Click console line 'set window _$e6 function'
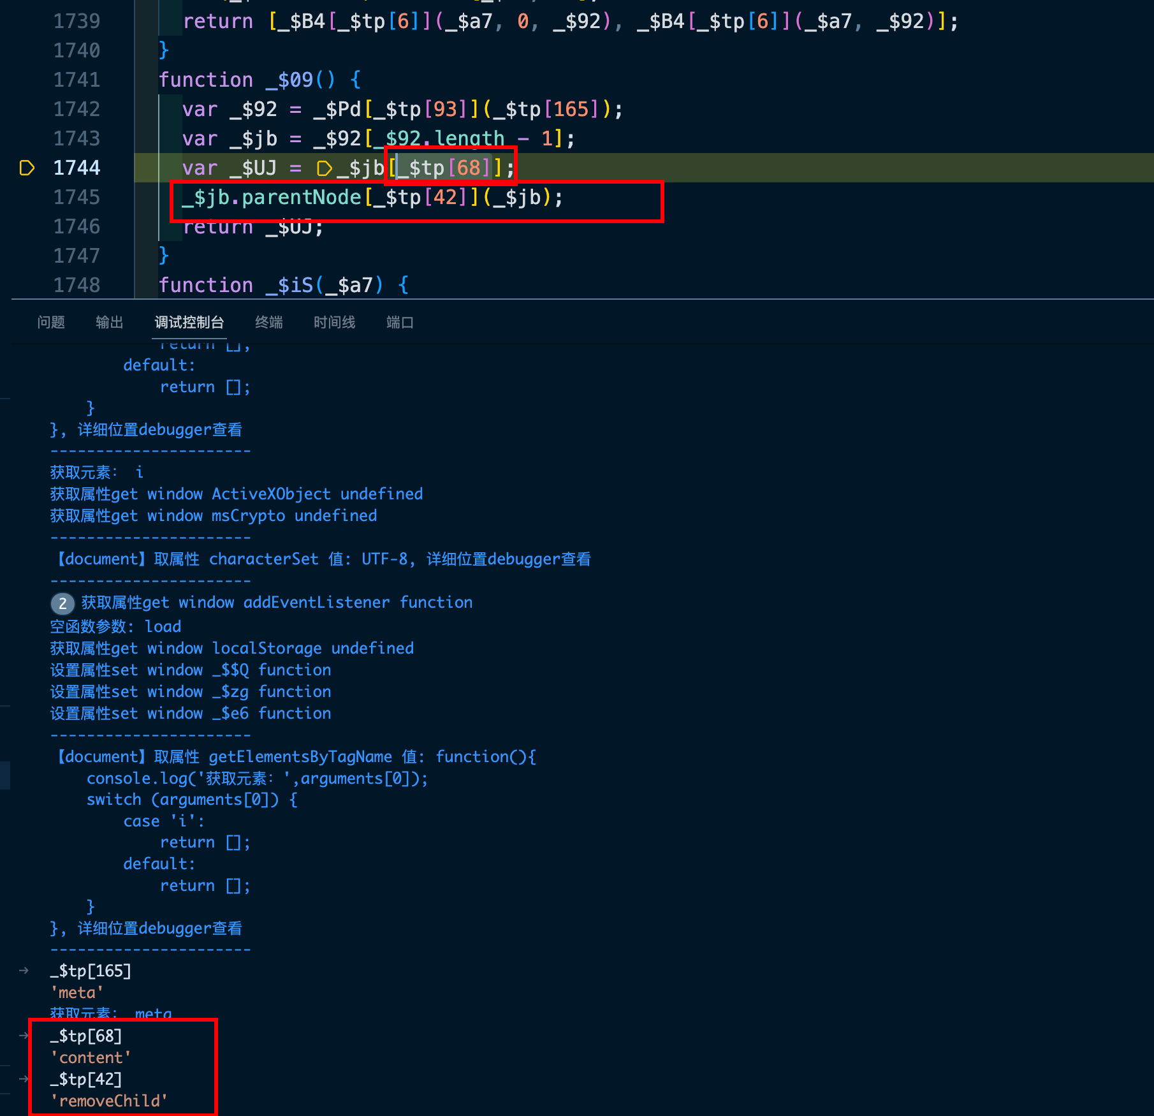The height and width of the screenshot is (1116, 1154). coord(191,714)
